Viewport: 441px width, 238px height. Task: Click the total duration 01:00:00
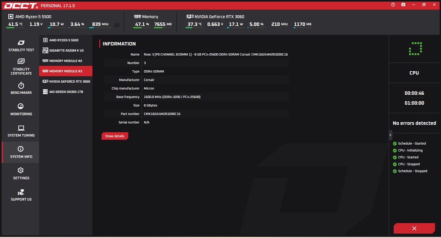[x=414, y=103]
